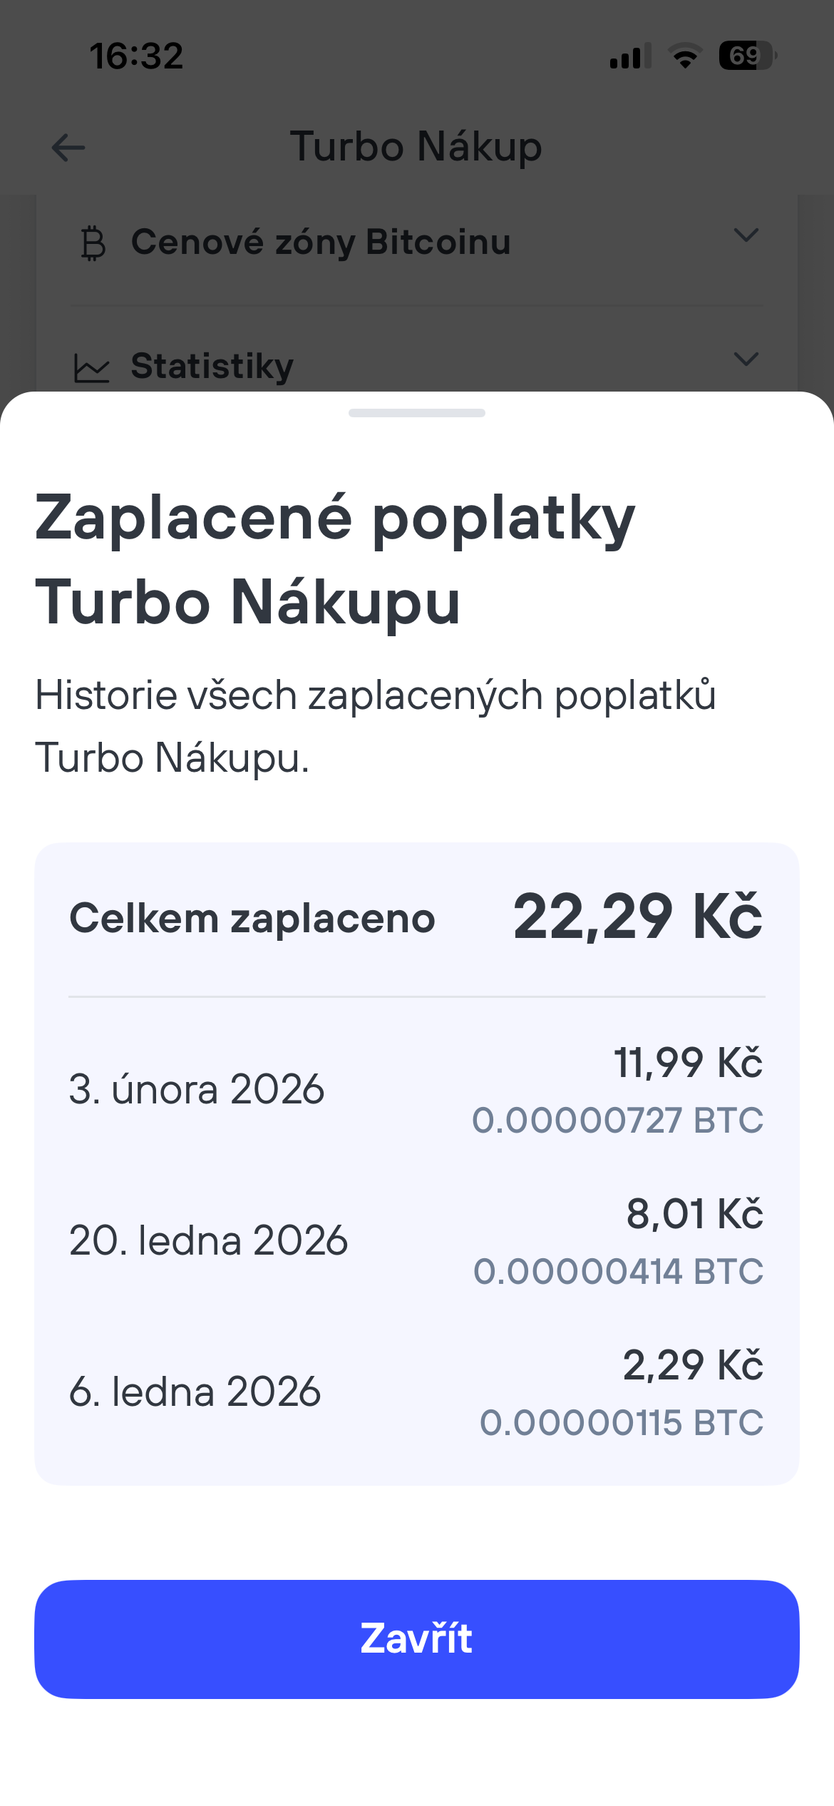Select the Cenové zóny Bitcoinu label

[321, 242]
